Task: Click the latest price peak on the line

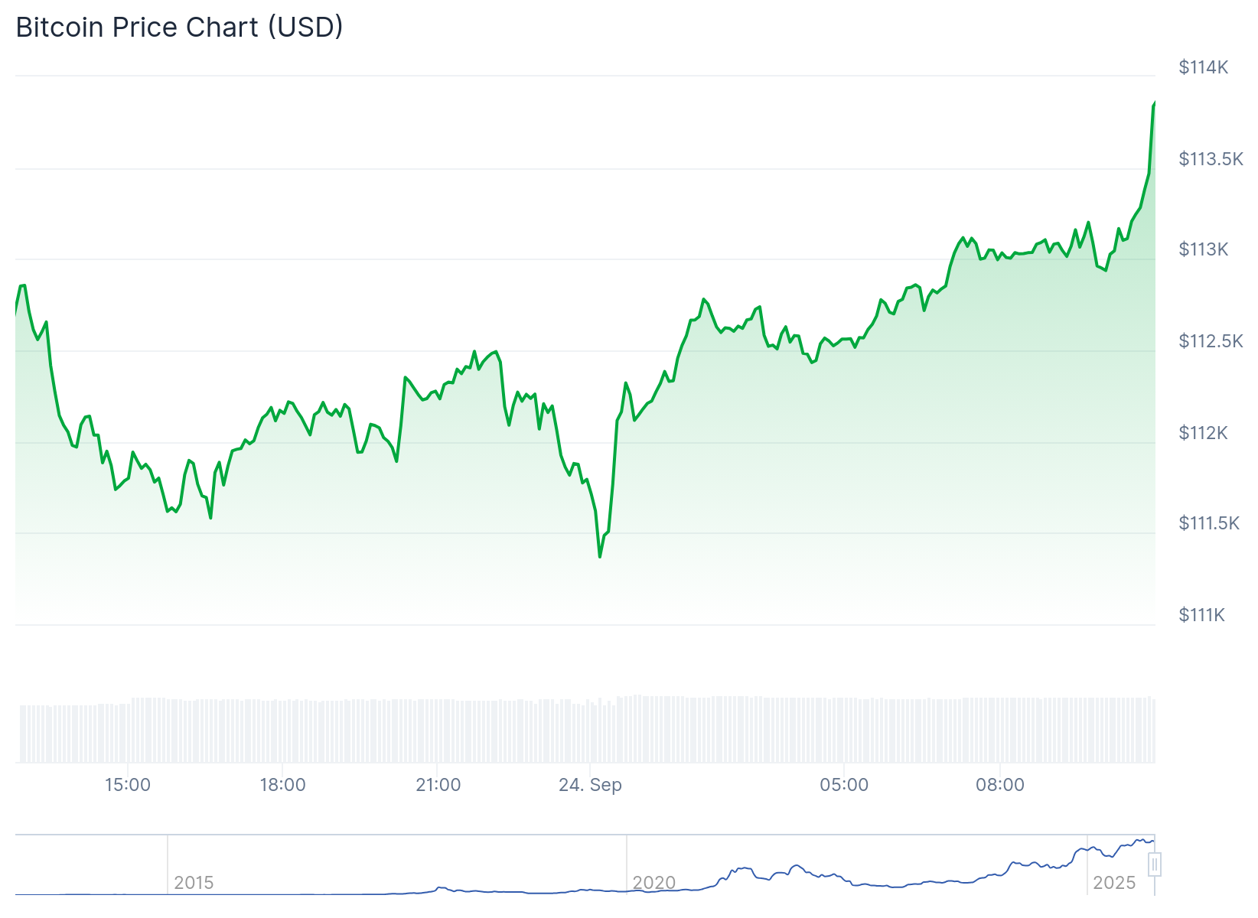Action: pos(1154,103)
